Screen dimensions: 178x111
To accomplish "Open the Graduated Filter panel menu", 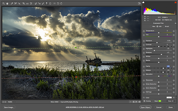I will [x=176, y=23].
